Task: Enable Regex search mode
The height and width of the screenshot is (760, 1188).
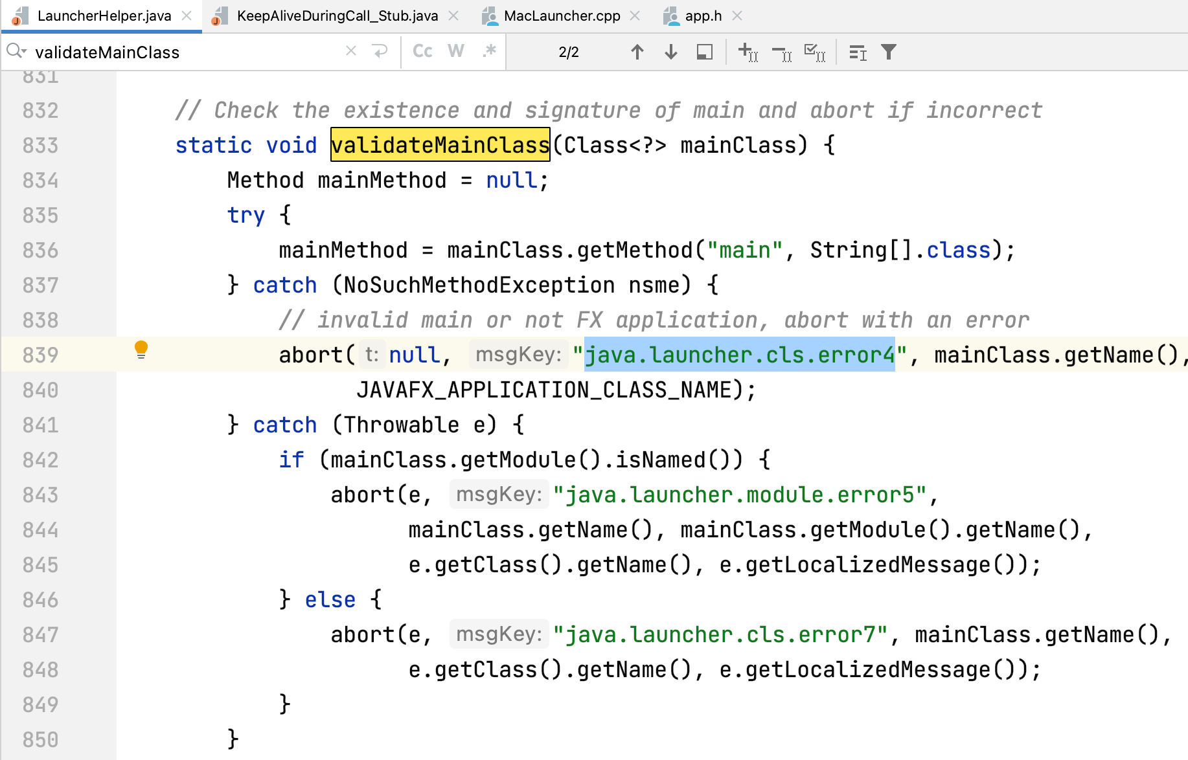Action: 490,52
